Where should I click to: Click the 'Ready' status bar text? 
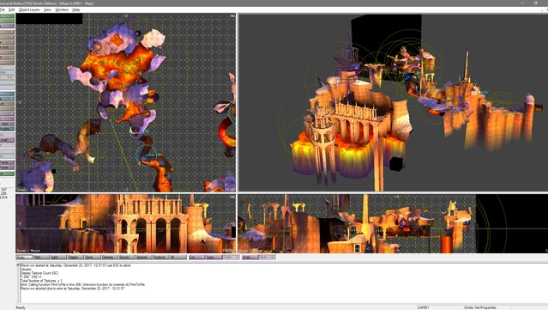click(21, 307)
